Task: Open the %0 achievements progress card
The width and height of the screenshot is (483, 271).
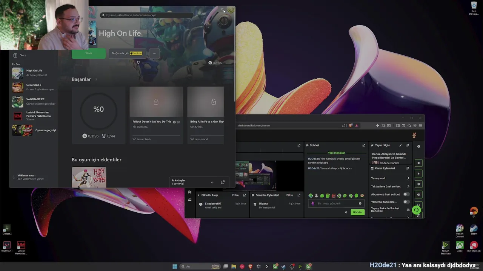Action: click(x=98, y=115)
